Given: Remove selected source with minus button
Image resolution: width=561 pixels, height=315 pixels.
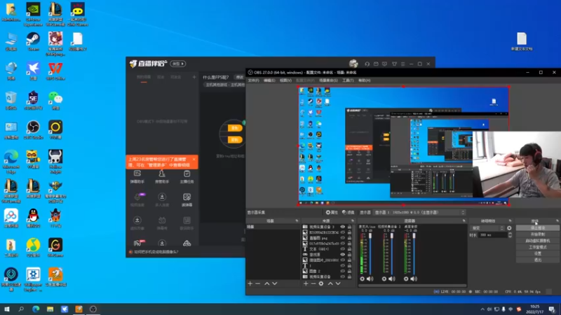Looking at the screenshot, I should click(313, 283).
